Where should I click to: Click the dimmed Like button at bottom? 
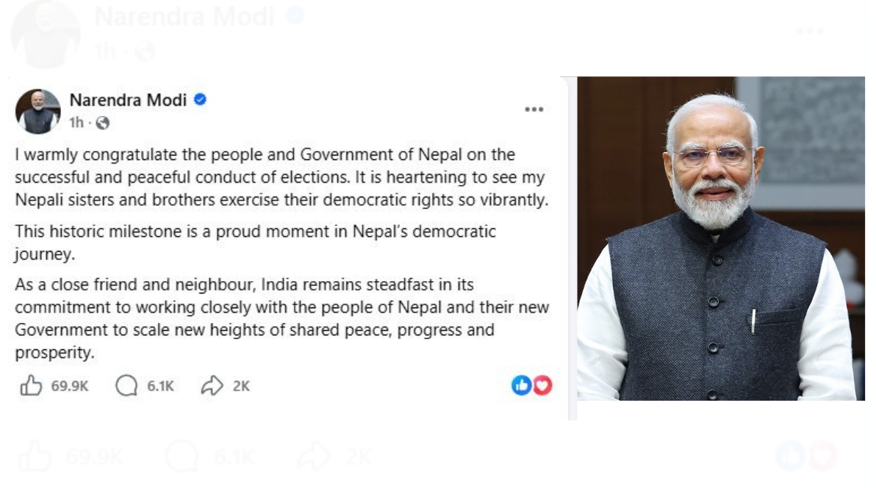point(34,456)
